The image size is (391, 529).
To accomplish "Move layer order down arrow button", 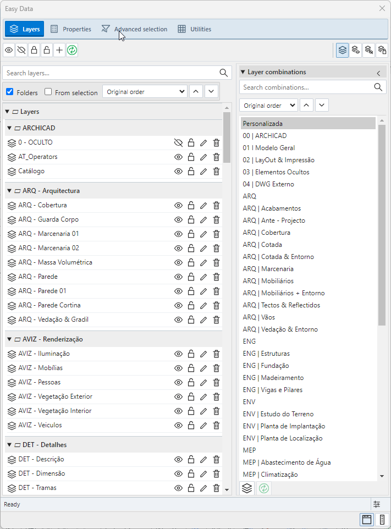I will coord(211,91).
